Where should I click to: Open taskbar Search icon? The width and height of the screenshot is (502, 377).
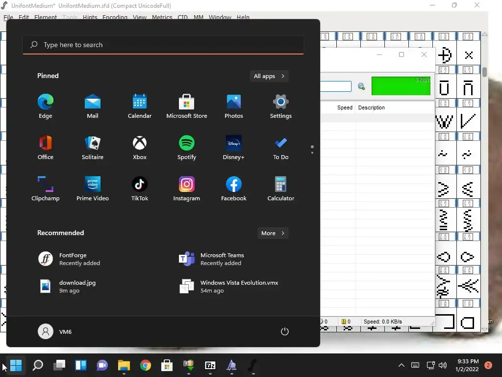pos(38,365)
